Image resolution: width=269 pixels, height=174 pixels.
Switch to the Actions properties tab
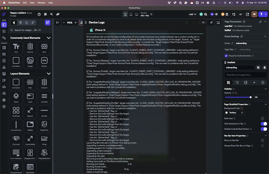point(237,83)
